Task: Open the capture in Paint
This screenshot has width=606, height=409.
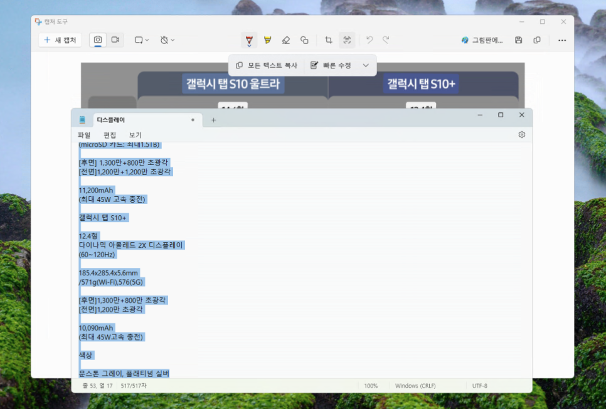Action: [482, 40]
